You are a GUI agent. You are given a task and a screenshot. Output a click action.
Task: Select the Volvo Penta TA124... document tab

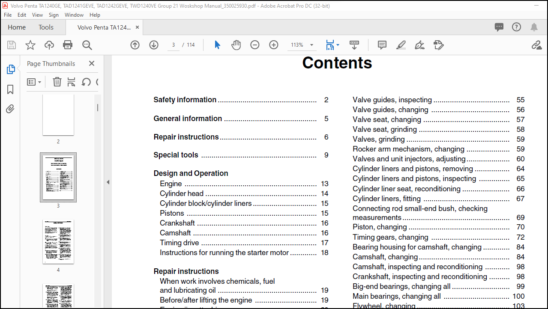pyautogui.click(x=104, y=27)
